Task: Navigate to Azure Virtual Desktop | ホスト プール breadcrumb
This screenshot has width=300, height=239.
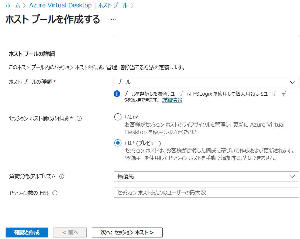Action: tap(79, 5)
